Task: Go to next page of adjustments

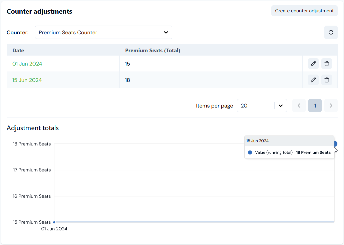Action: pyautogui.click(x=331, y=106)
